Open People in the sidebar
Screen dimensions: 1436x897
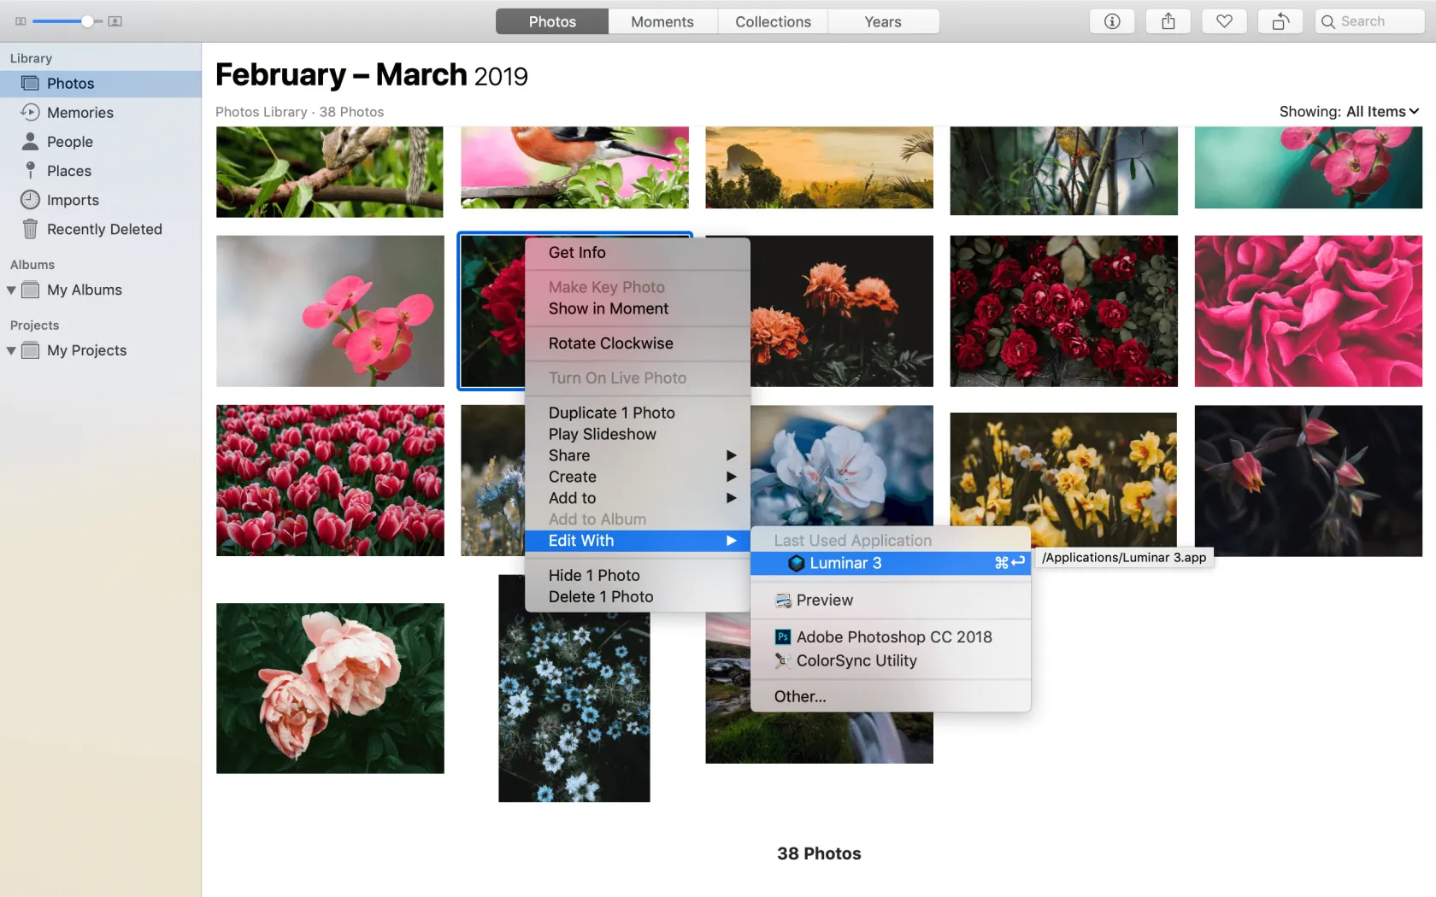[x=69, y=141]
